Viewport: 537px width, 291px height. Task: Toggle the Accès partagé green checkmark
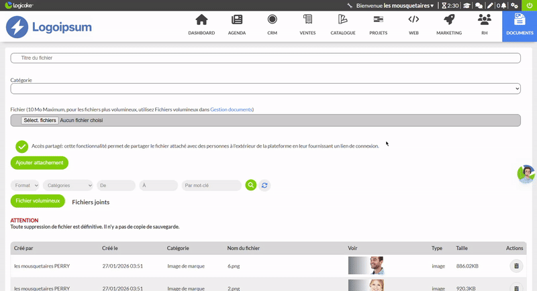pos(21,146)
